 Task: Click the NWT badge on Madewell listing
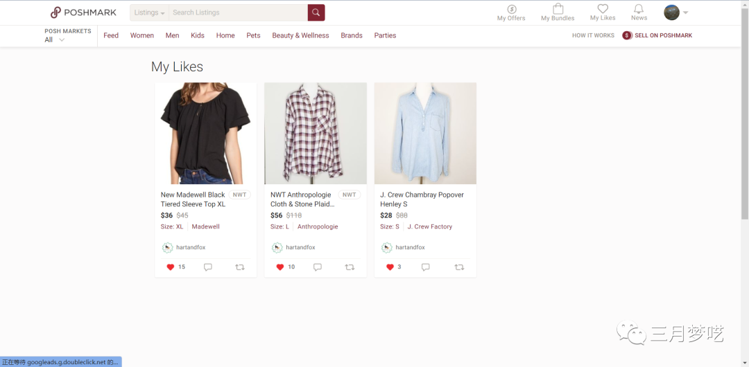(x=240, y=195)
